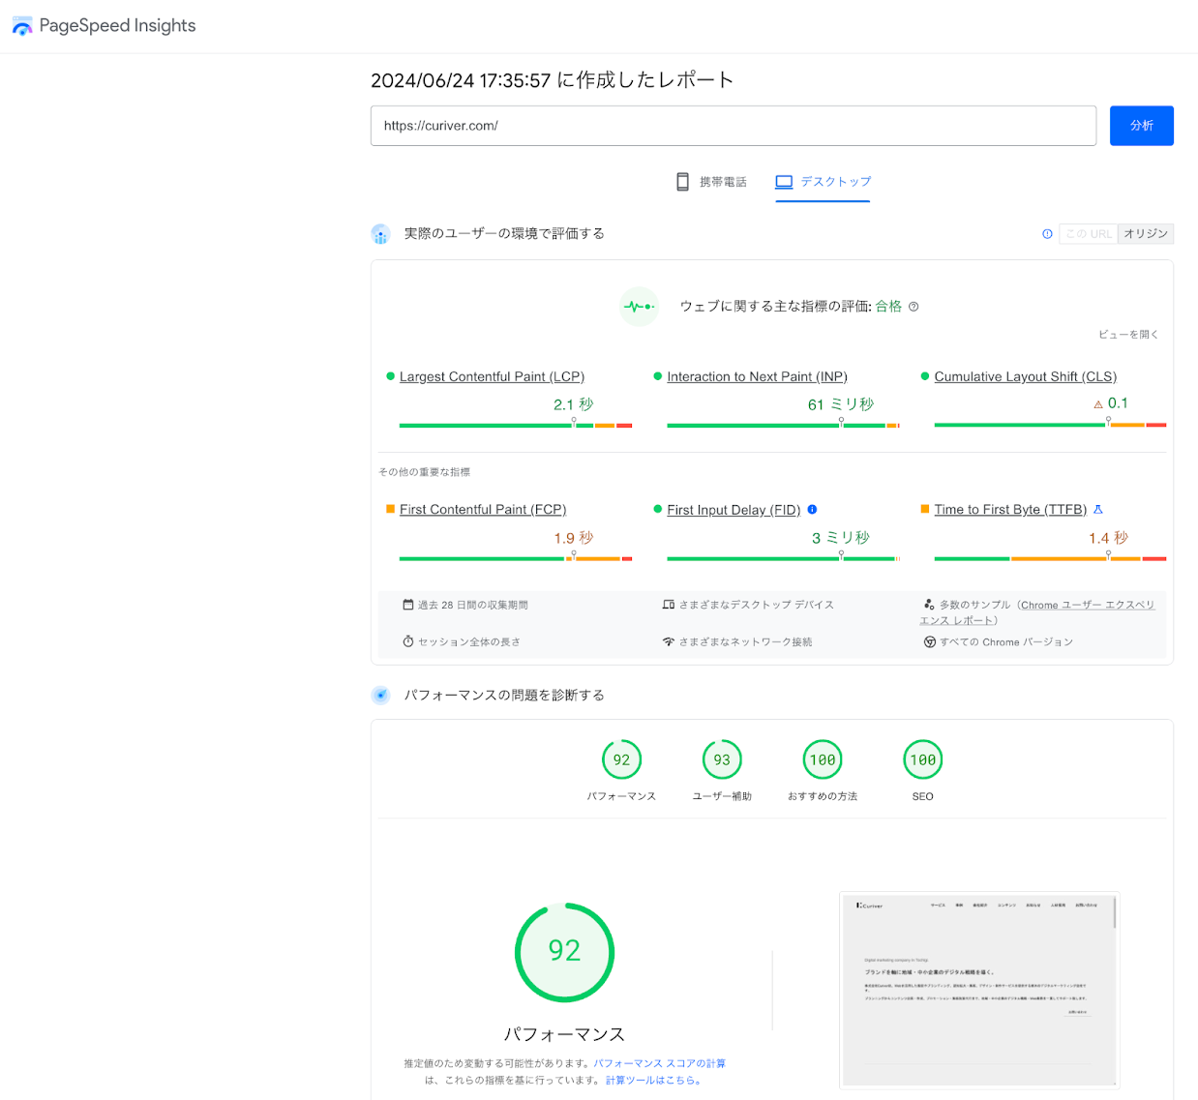Click the PageSpeed Insights logo icon
Screen dimensions: 1198x1100
[x=21, y=26]
